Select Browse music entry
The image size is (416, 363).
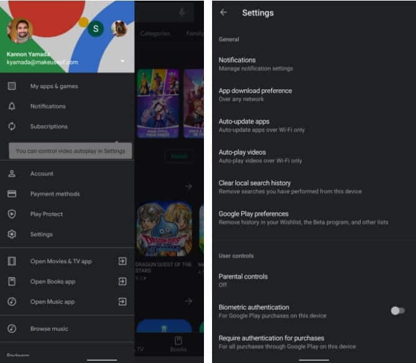(67, 329)
